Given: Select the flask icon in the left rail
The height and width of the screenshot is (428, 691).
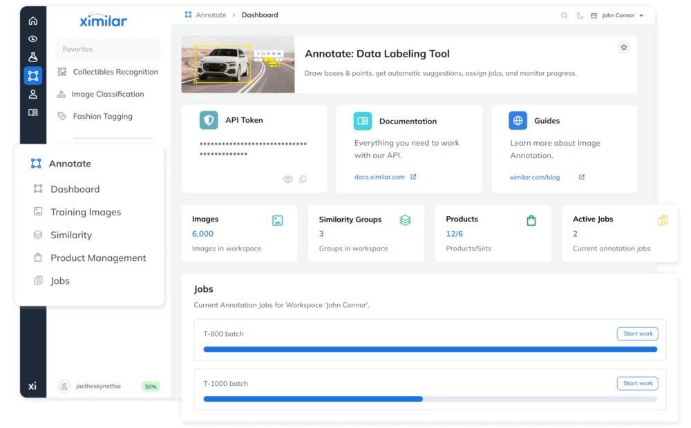Looking at the screenshot, I should coord(32,57).
